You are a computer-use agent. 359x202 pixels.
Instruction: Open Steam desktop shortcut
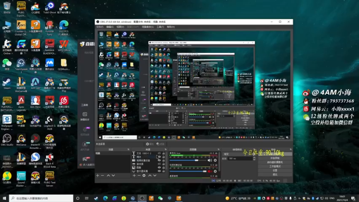pos(7,83)
